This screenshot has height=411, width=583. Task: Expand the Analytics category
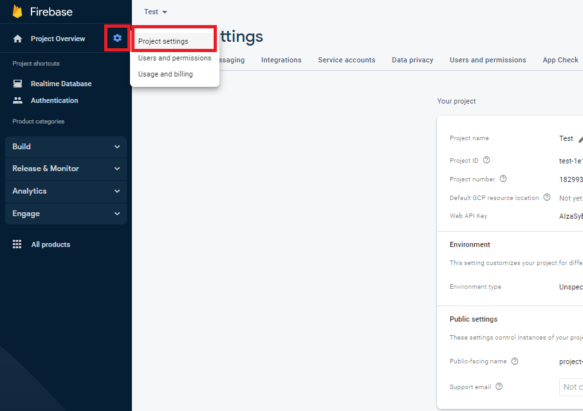[x=66, y=191]
